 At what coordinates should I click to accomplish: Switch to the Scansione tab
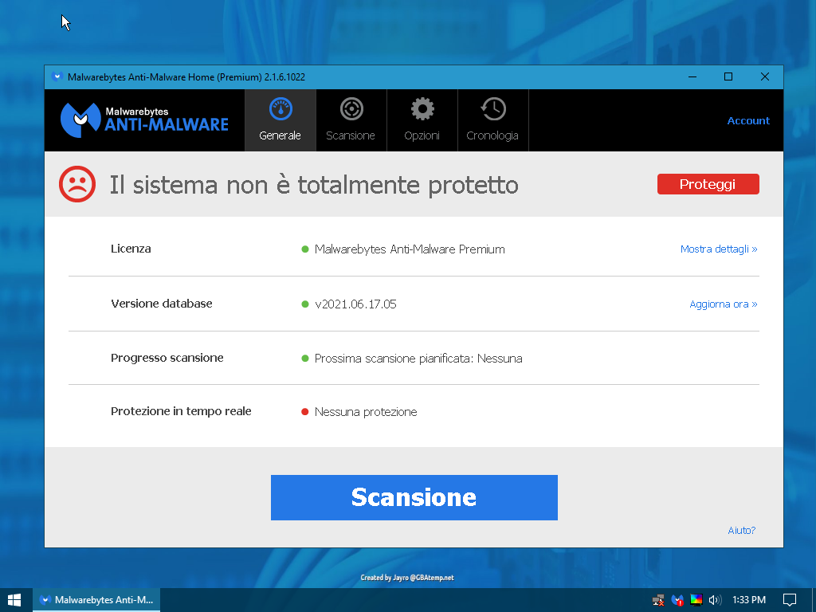351,120
